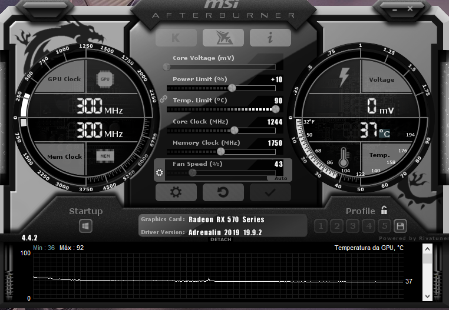The image size is (449, 310).
Task: Click the MSI fighter jet logo button
Action: (x=223, y=38)
